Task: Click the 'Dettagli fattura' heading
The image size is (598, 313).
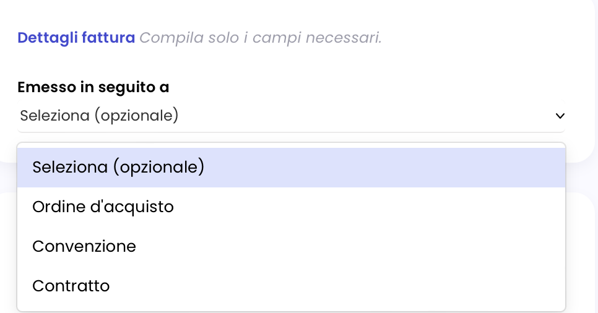Action: pyautogui.click(x=76, y=38)
